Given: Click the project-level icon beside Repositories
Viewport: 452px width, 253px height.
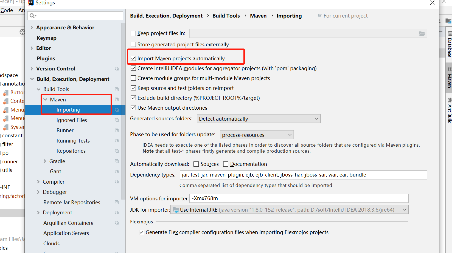Looking at the screenshot, I should click(117, 151).
